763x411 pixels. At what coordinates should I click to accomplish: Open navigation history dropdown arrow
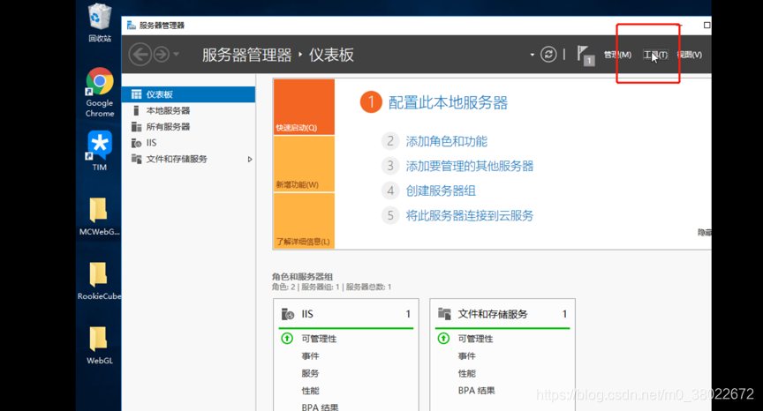[x=176, y=55]
